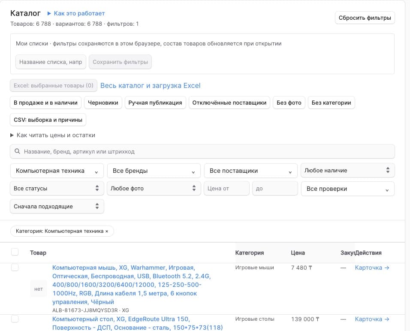This screenshot has height=331, width=410.
Task: Apply the "Без категории" quick filter
Action: point(331,103)
